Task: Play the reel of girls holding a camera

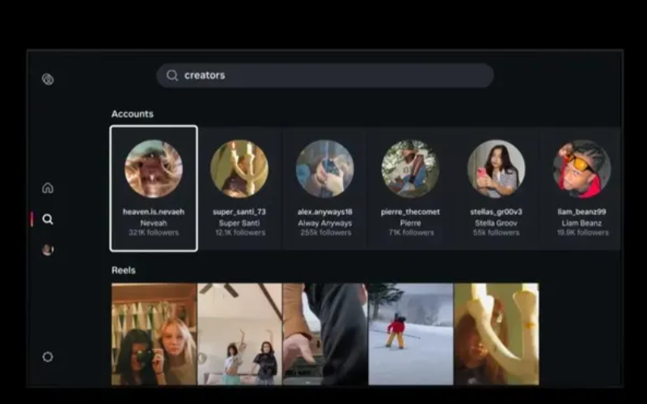Action: (x=154, y=334)
